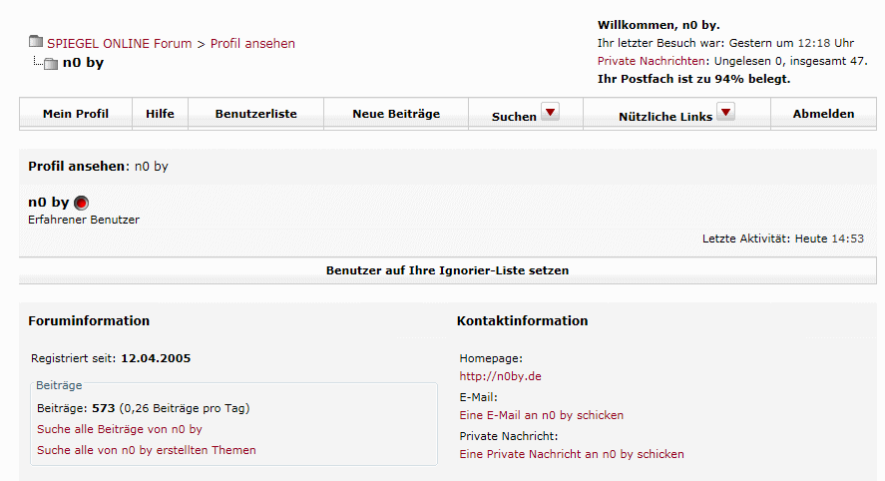885x481 pixels.
Task: Click the Profil ansehen breadcrumb link
Action: pyautogui.click(x=252, y=44)
